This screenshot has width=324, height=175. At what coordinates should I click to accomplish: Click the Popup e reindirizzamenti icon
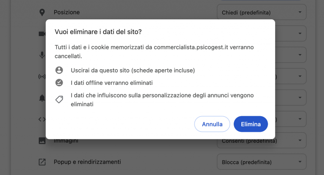[42, 162]
